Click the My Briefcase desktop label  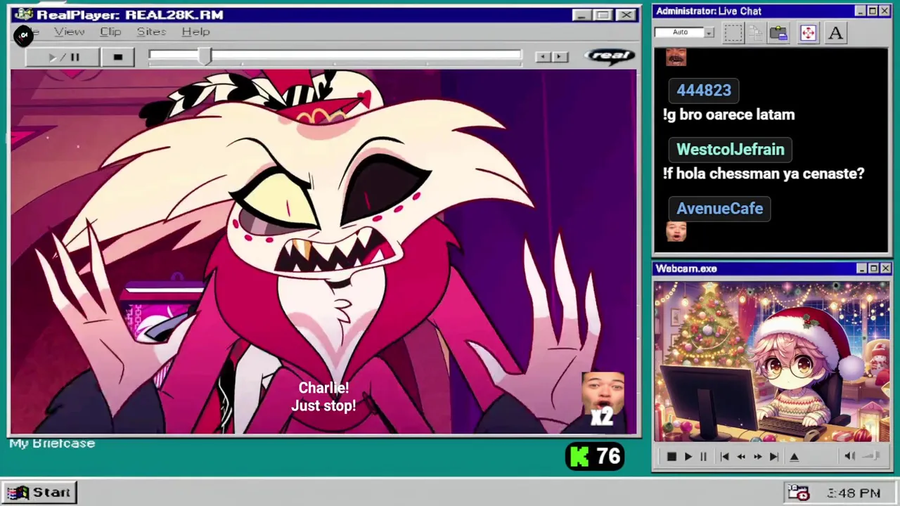point(52,443)
